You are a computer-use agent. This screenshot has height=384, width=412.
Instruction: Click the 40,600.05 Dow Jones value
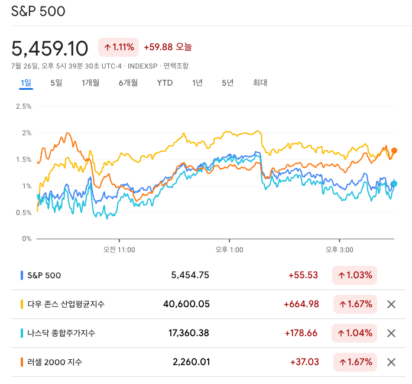pos(186,304)
